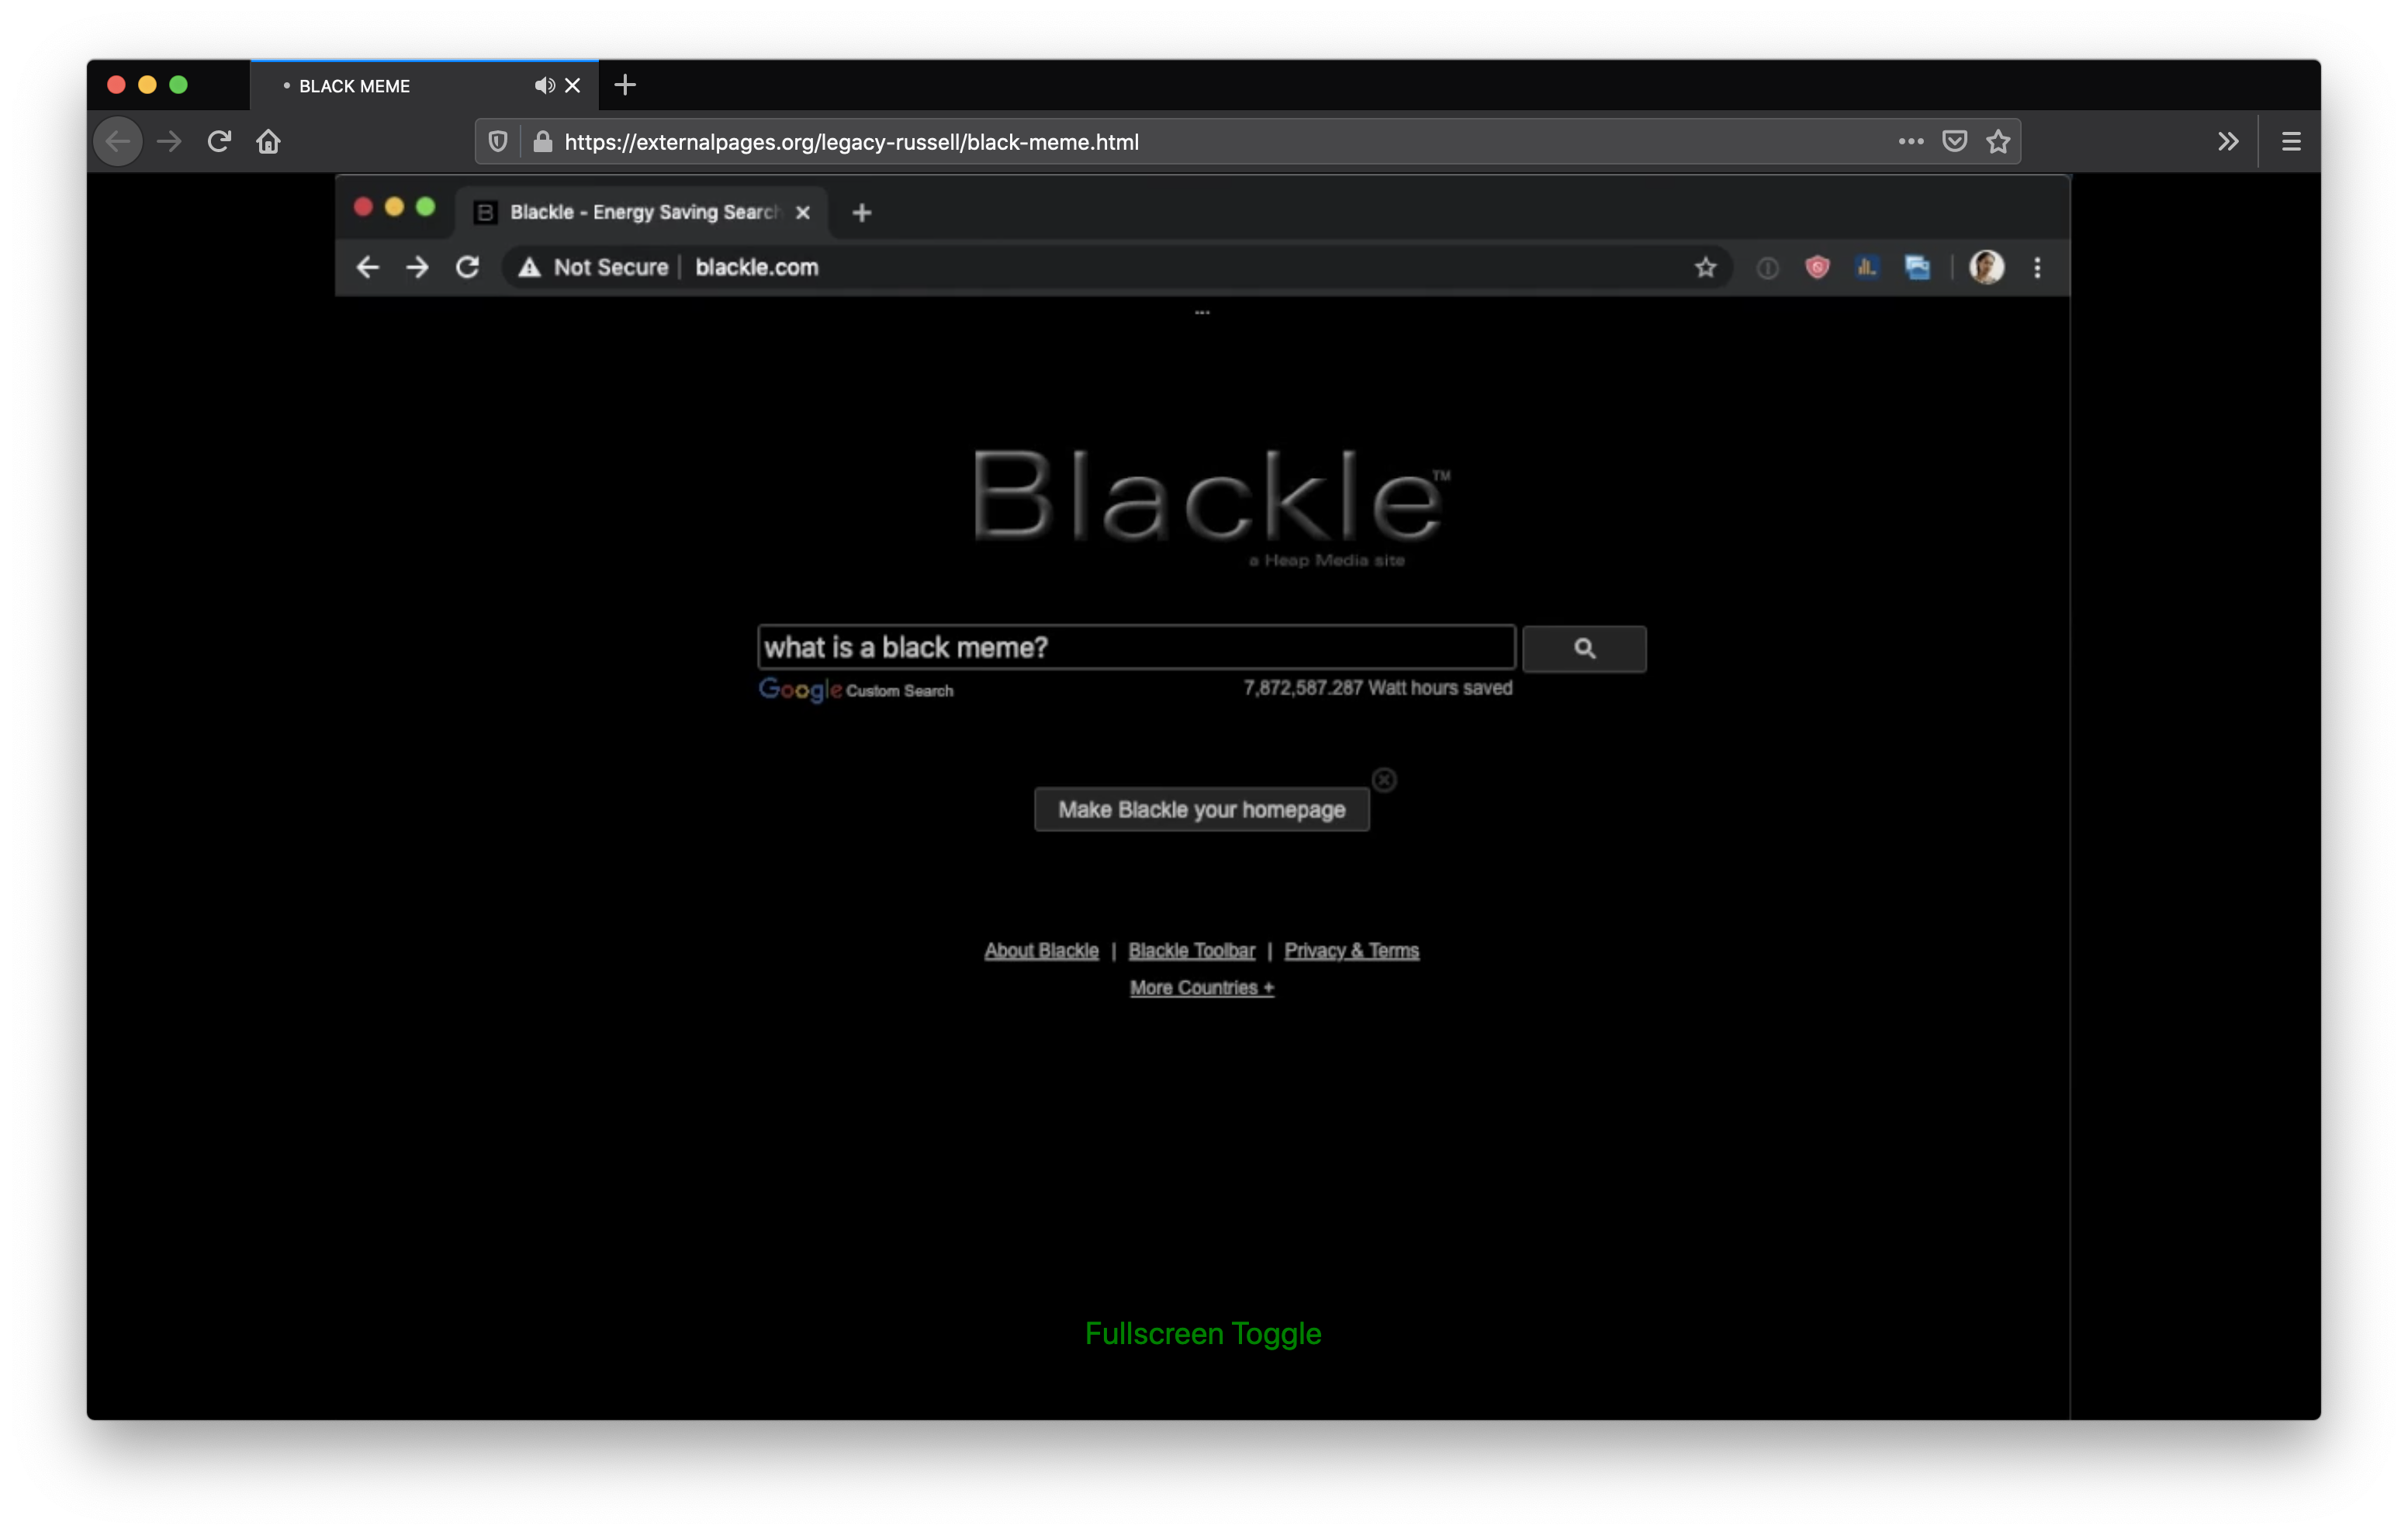
Task: Click Make Blackle your homepage button
Action: (1201, 809)
